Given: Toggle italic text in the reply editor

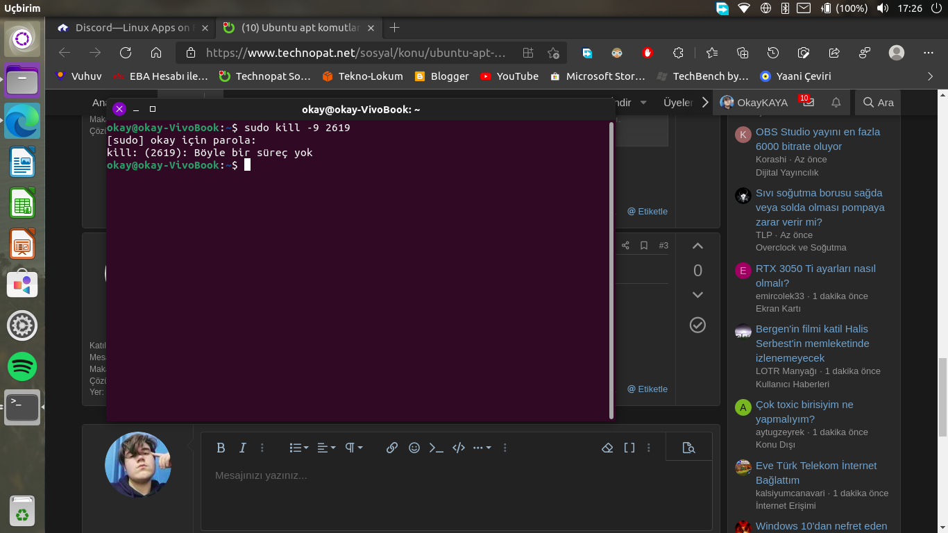Looking at the screenshot, I should pos(243,448).
